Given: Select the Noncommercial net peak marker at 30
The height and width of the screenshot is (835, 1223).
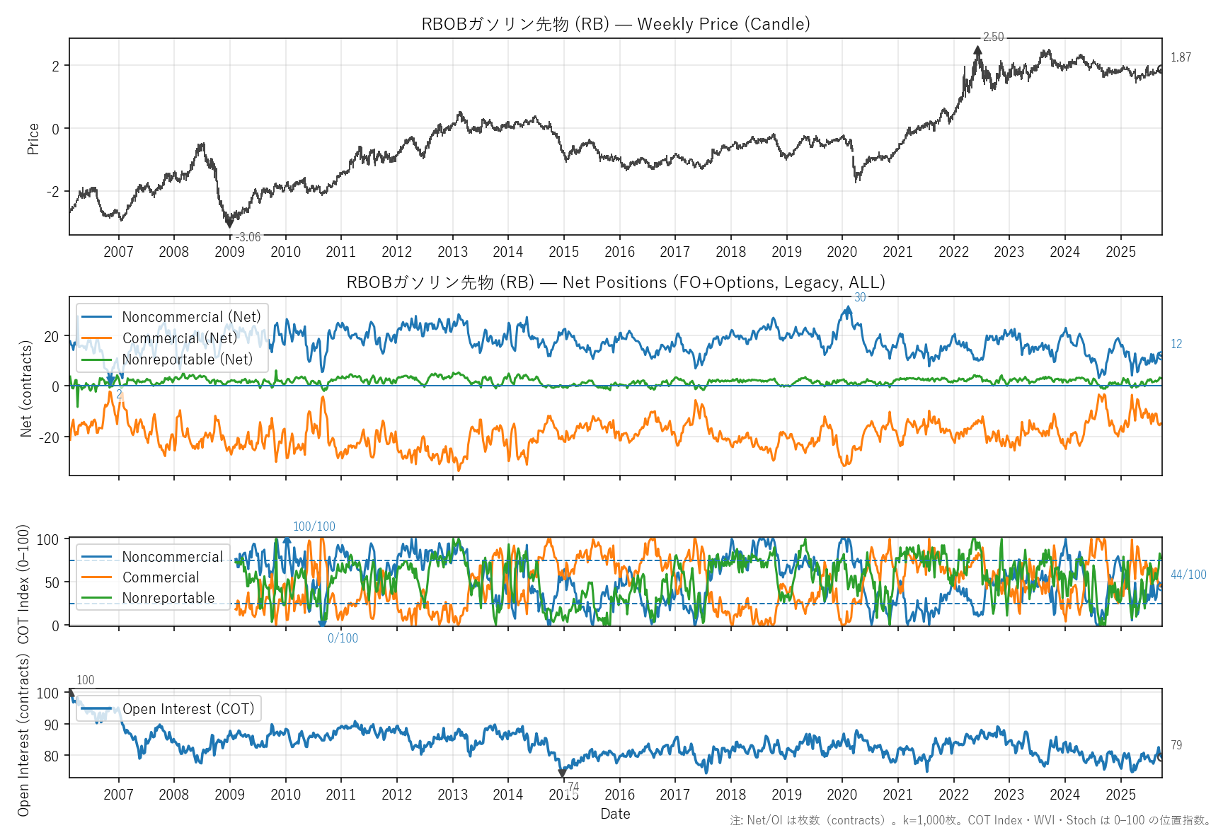Looking at the screenshot, I should (x=848, y=309).
